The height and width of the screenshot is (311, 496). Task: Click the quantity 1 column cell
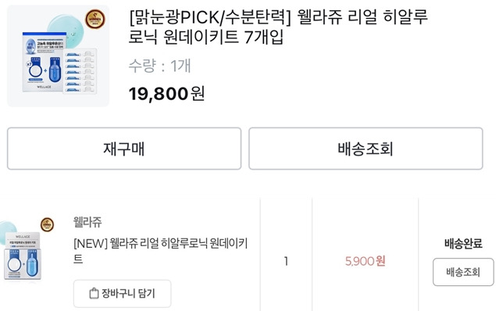pos(286,261)
